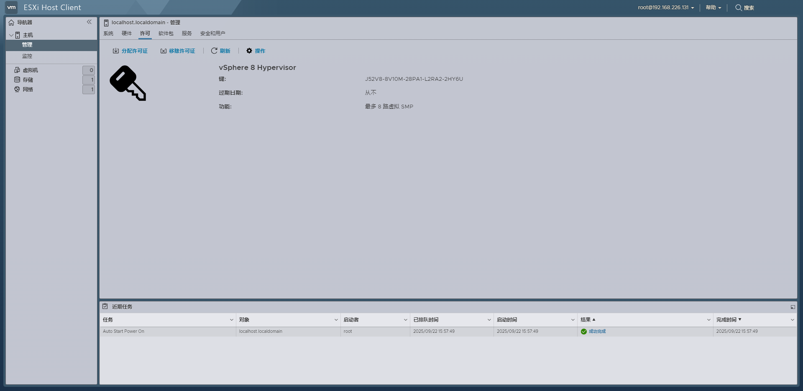The width and height of the screenshot is (803, 391).
Task: Switch to the 安全和用户 tab
Action: [x=213, y=33]
